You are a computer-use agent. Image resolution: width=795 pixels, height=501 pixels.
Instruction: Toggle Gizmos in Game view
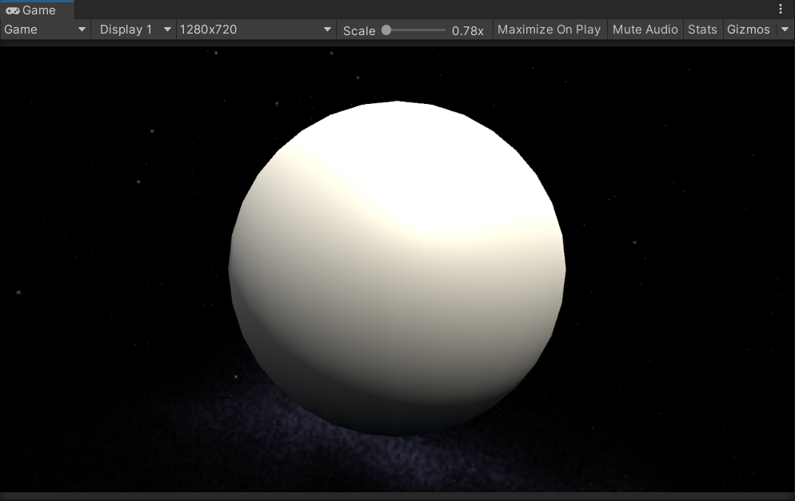[x=749, y=30]
